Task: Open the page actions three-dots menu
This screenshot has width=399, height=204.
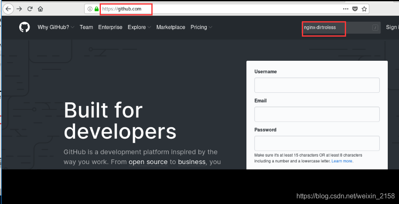Action: point(346,9)
